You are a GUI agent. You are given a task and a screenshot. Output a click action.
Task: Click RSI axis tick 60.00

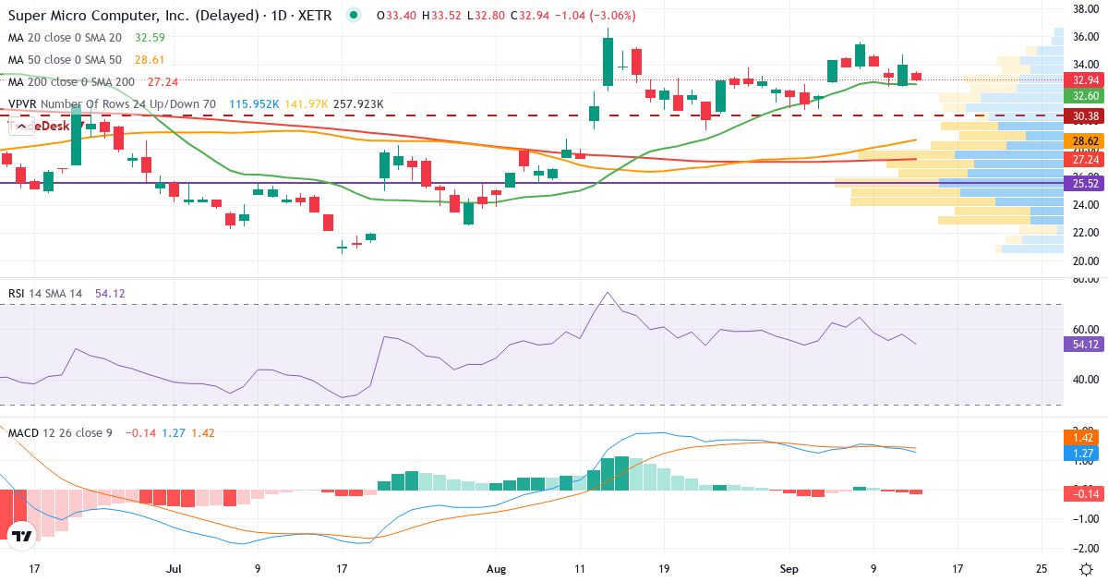tap(1084, 329)
